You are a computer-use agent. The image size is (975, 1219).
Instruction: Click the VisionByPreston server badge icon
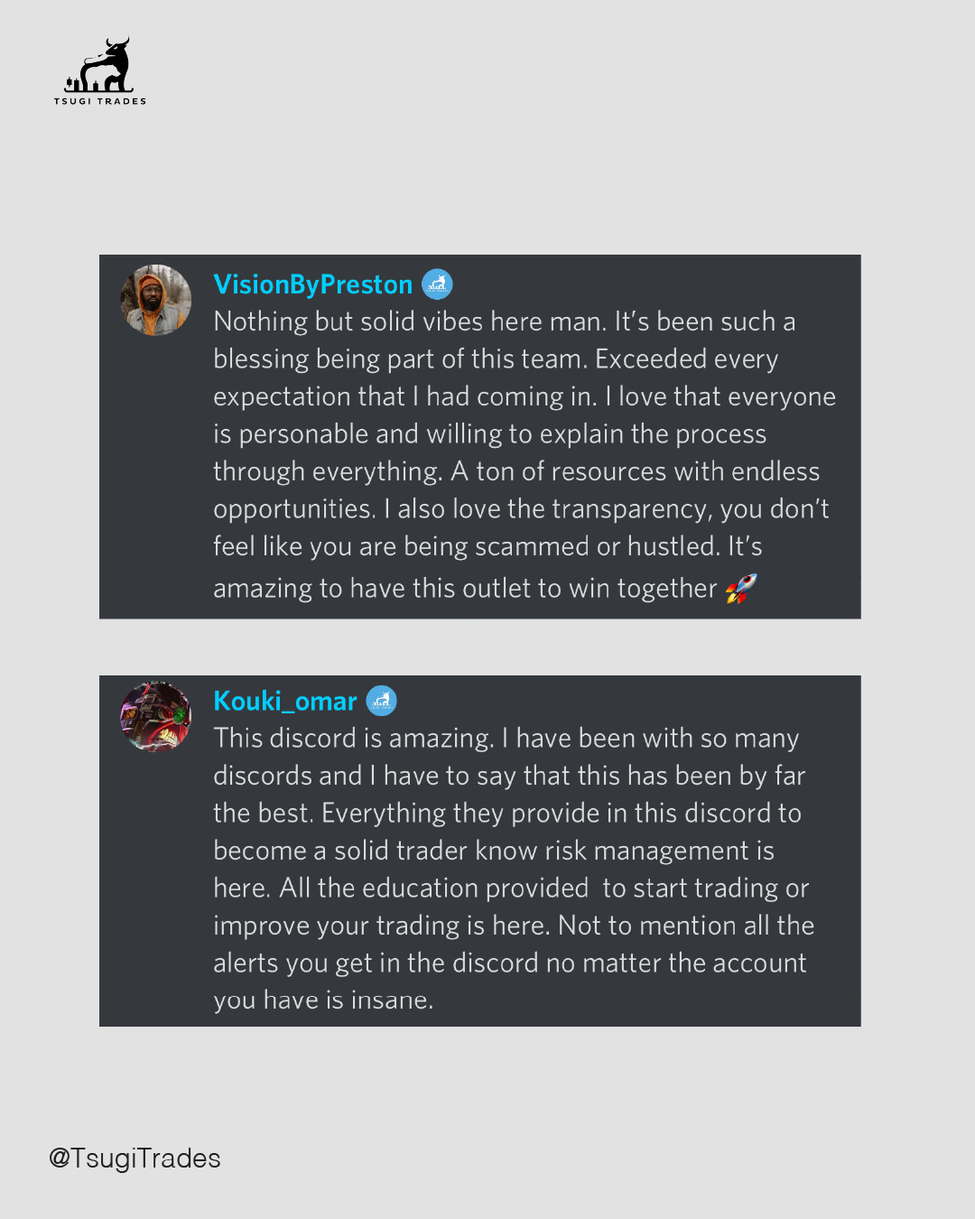pyautogui.click(x=437, y=284)
